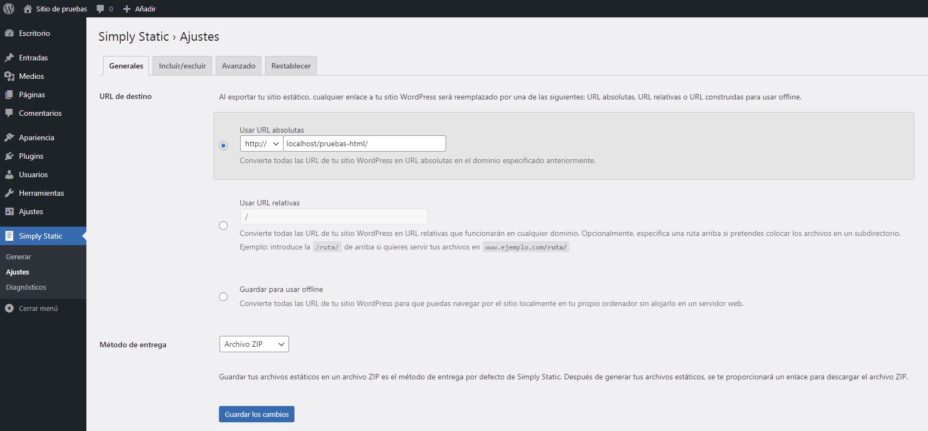Open the Herramientas menu link
Screen dimensions: 928x431
pos(41,193)
